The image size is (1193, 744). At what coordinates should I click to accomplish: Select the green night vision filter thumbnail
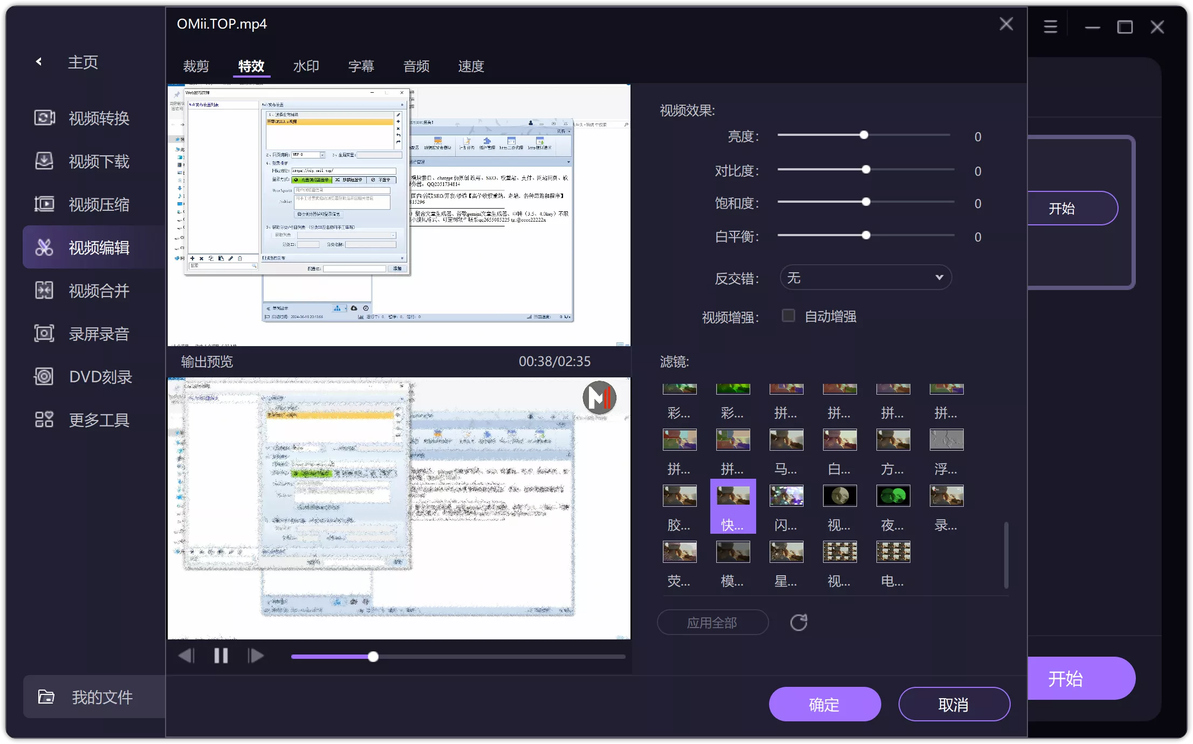(893, 495)
